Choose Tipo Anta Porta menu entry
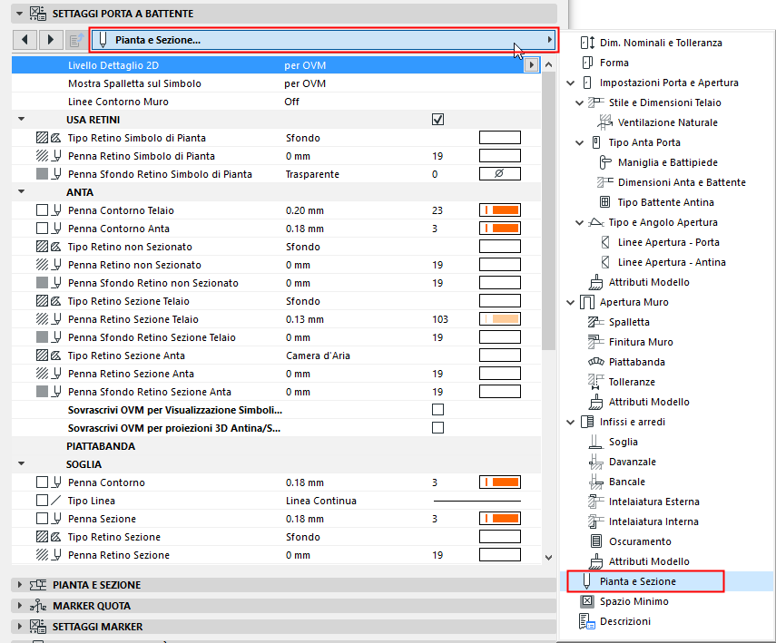The width and height of the screenshot is (776, 643). click(644, 142)
